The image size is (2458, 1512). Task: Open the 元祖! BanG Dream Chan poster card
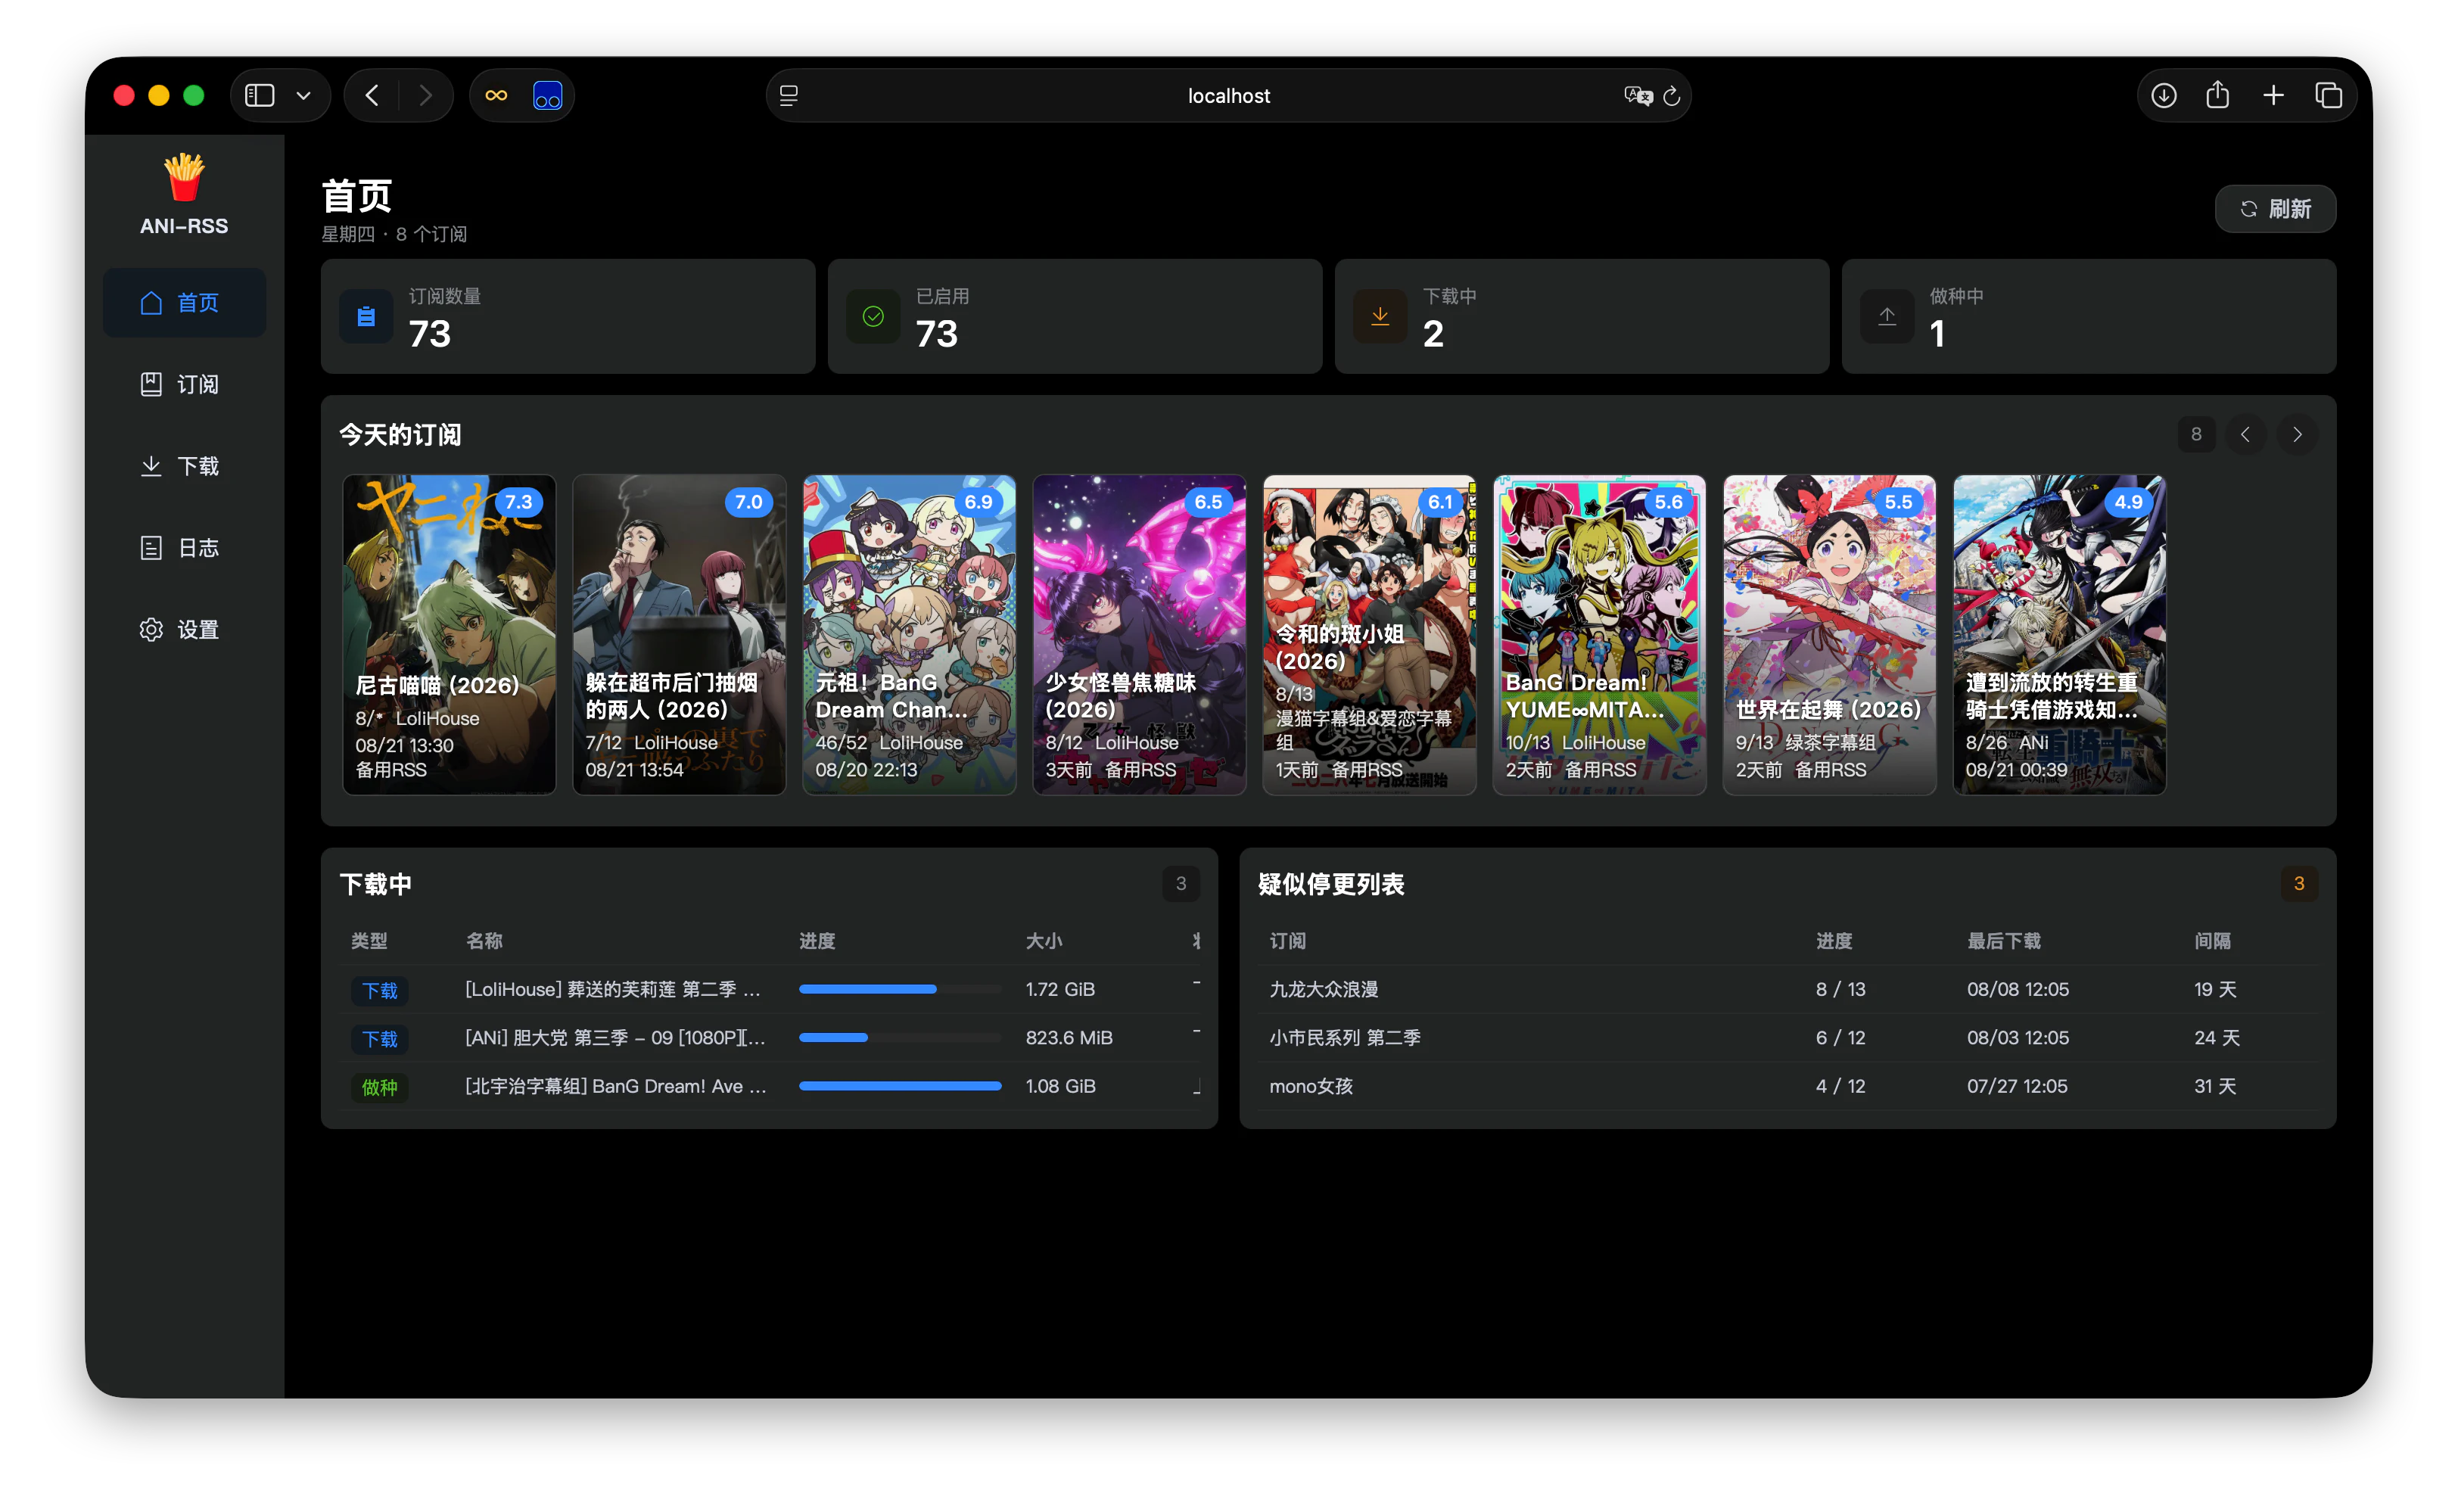[909, 635]
